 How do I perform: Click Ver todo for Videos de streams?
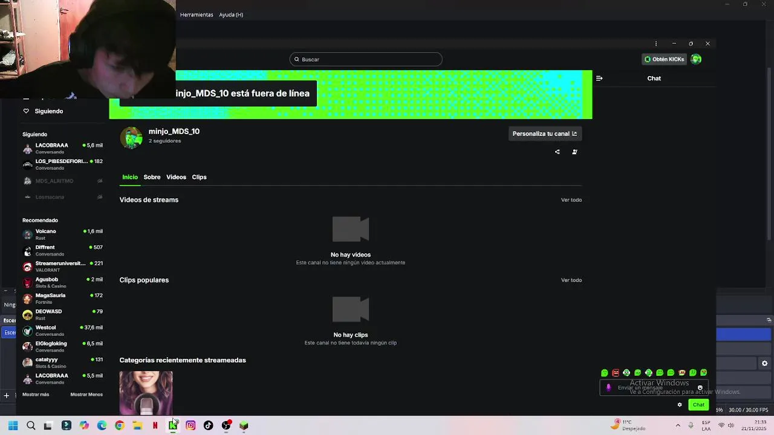[x=571, y=200]
